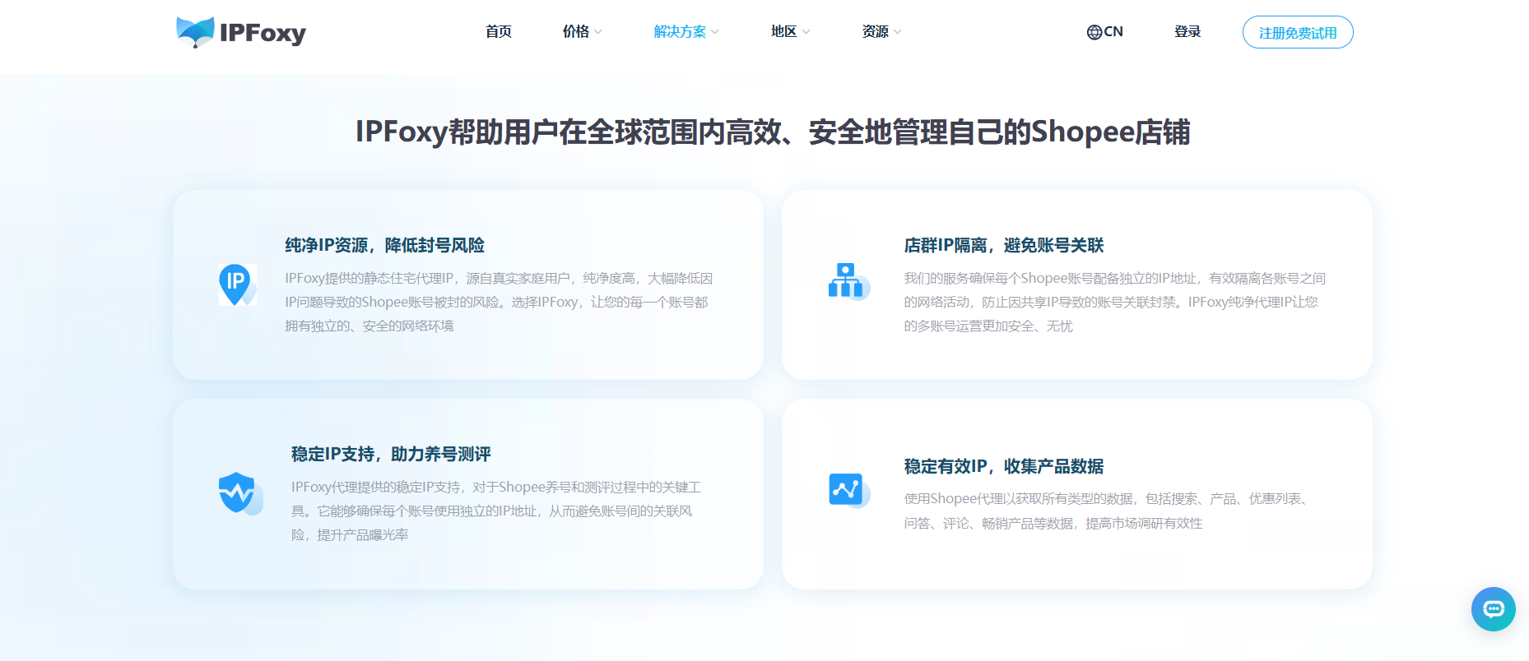1529x661 pixels.
Task: Select the heading 纯净IP资源，降低封号风险
Action: 385,245
